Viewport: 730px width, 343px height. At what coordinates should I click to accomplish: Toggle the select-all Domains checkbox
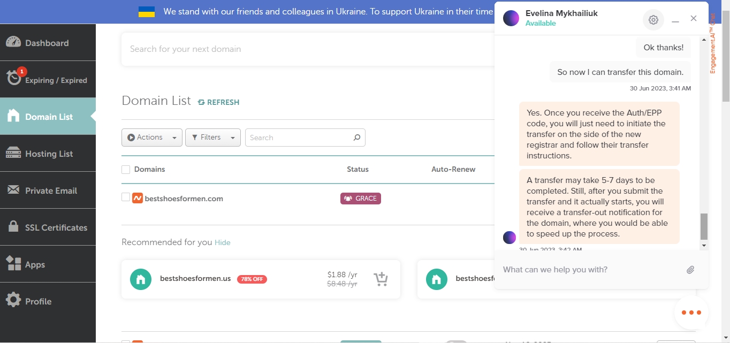[x=126, y=170]
